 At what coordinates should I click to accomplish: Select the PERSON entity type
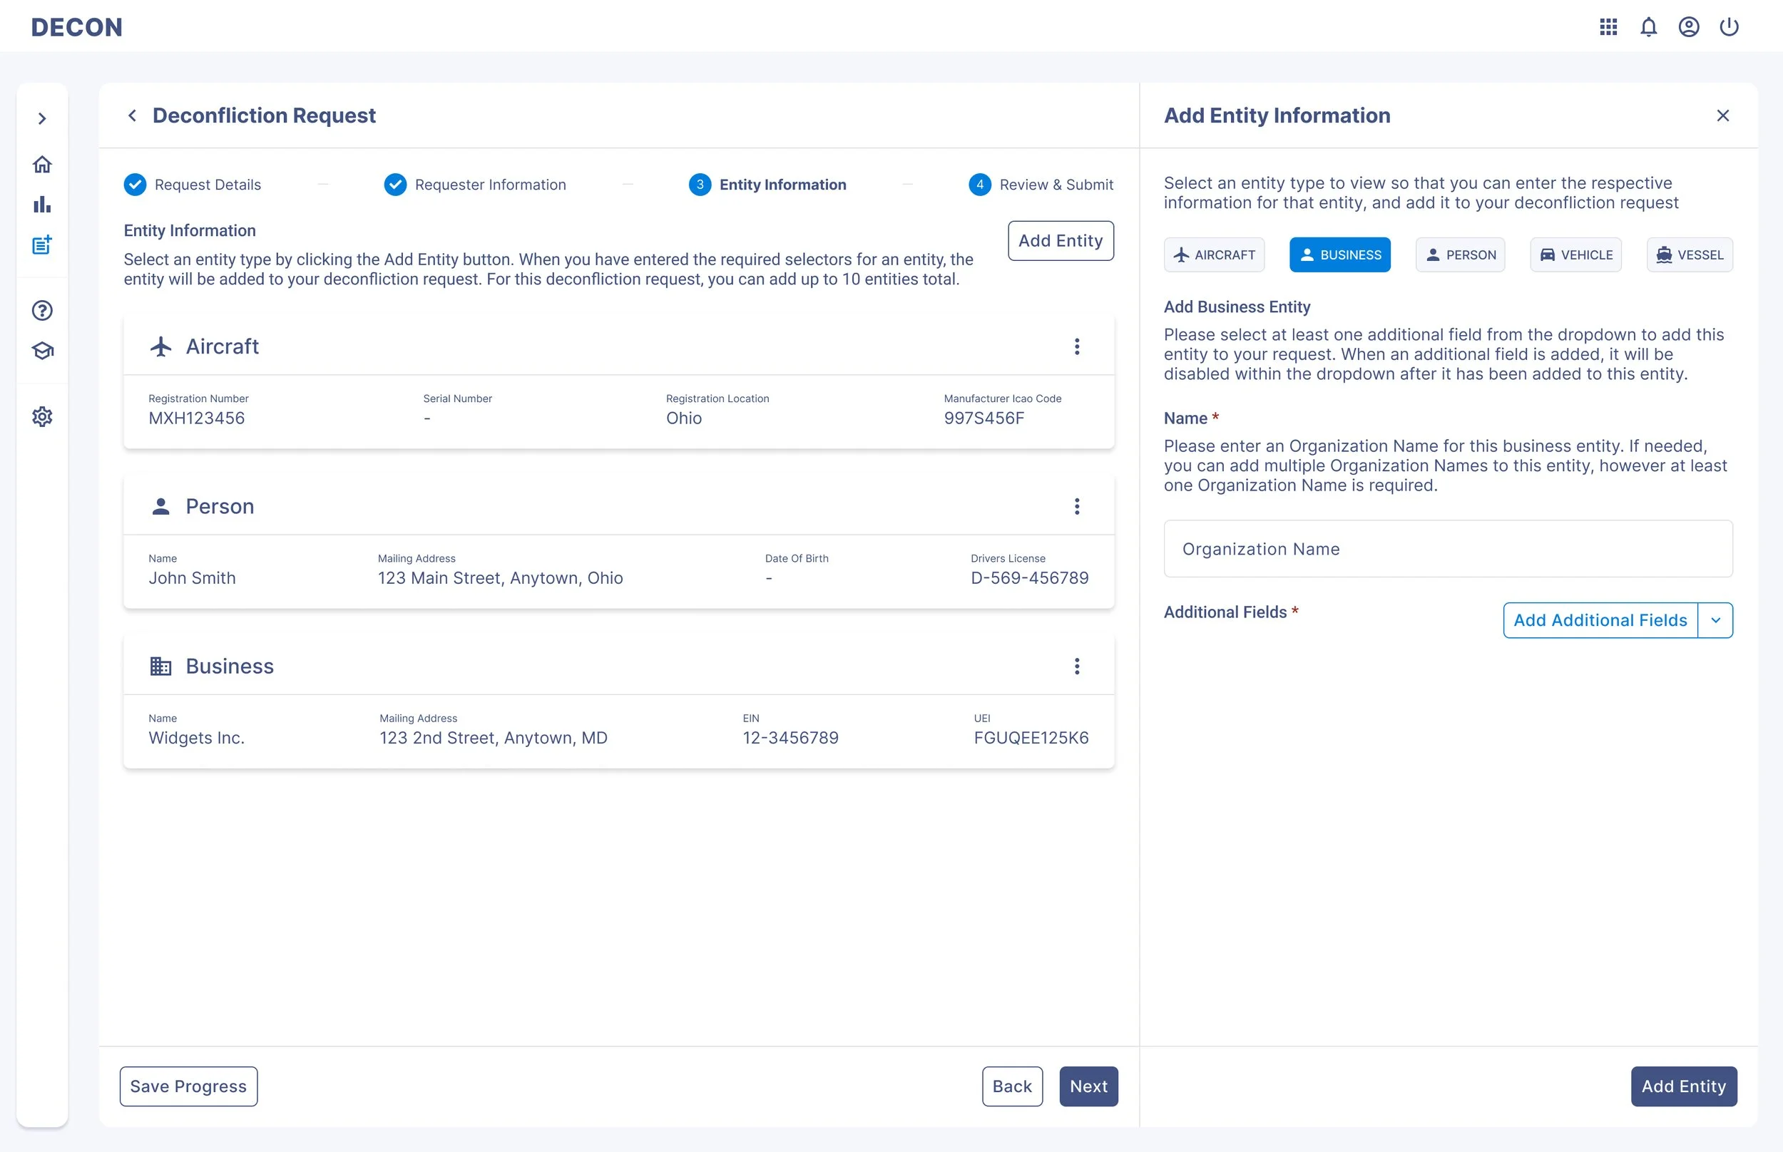[x=1460, y=255]
